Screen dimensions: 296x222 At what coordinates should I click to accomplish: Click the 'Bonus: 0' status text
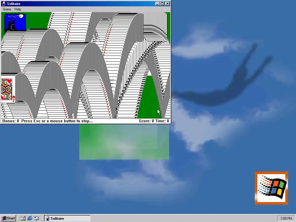11,121
